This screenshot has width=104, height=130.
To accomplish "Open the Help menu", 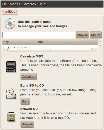I will pyautogui.click(x=42, y=4).
